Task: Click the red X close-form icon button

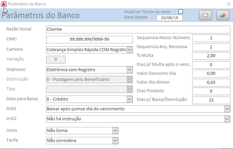Action: click(x=223, y=15)
